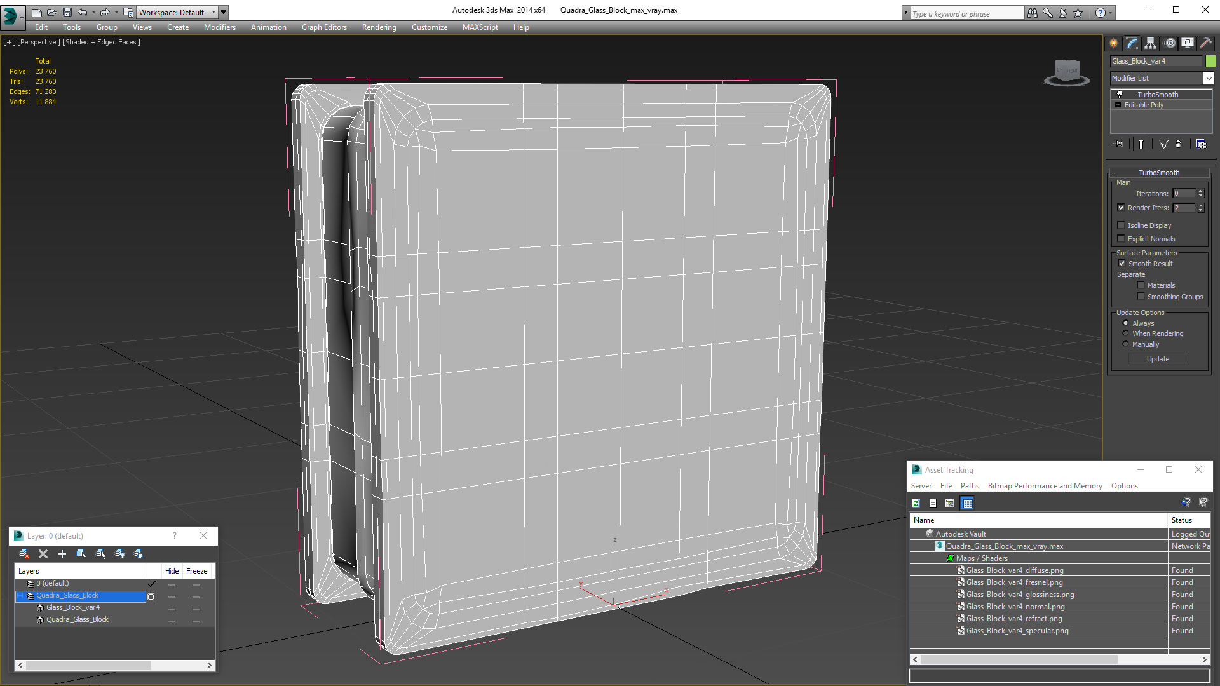Toggle Render Iters checkbox

(1121, 208)
